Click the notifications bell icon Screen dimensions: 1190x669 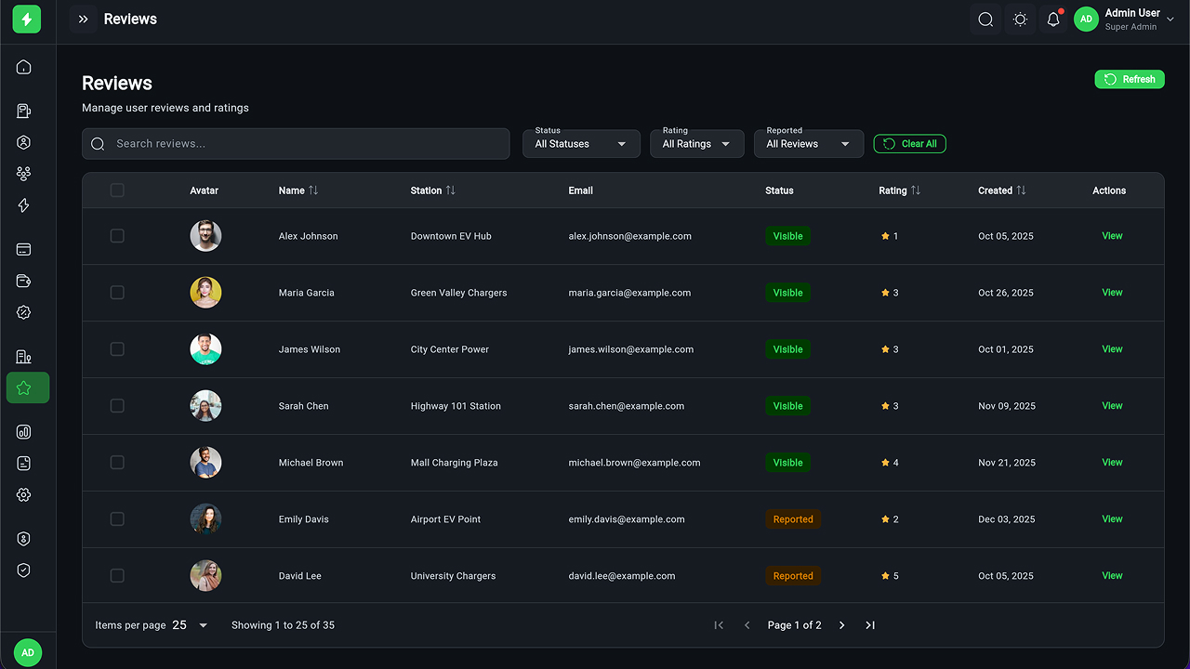(1053, 20)
